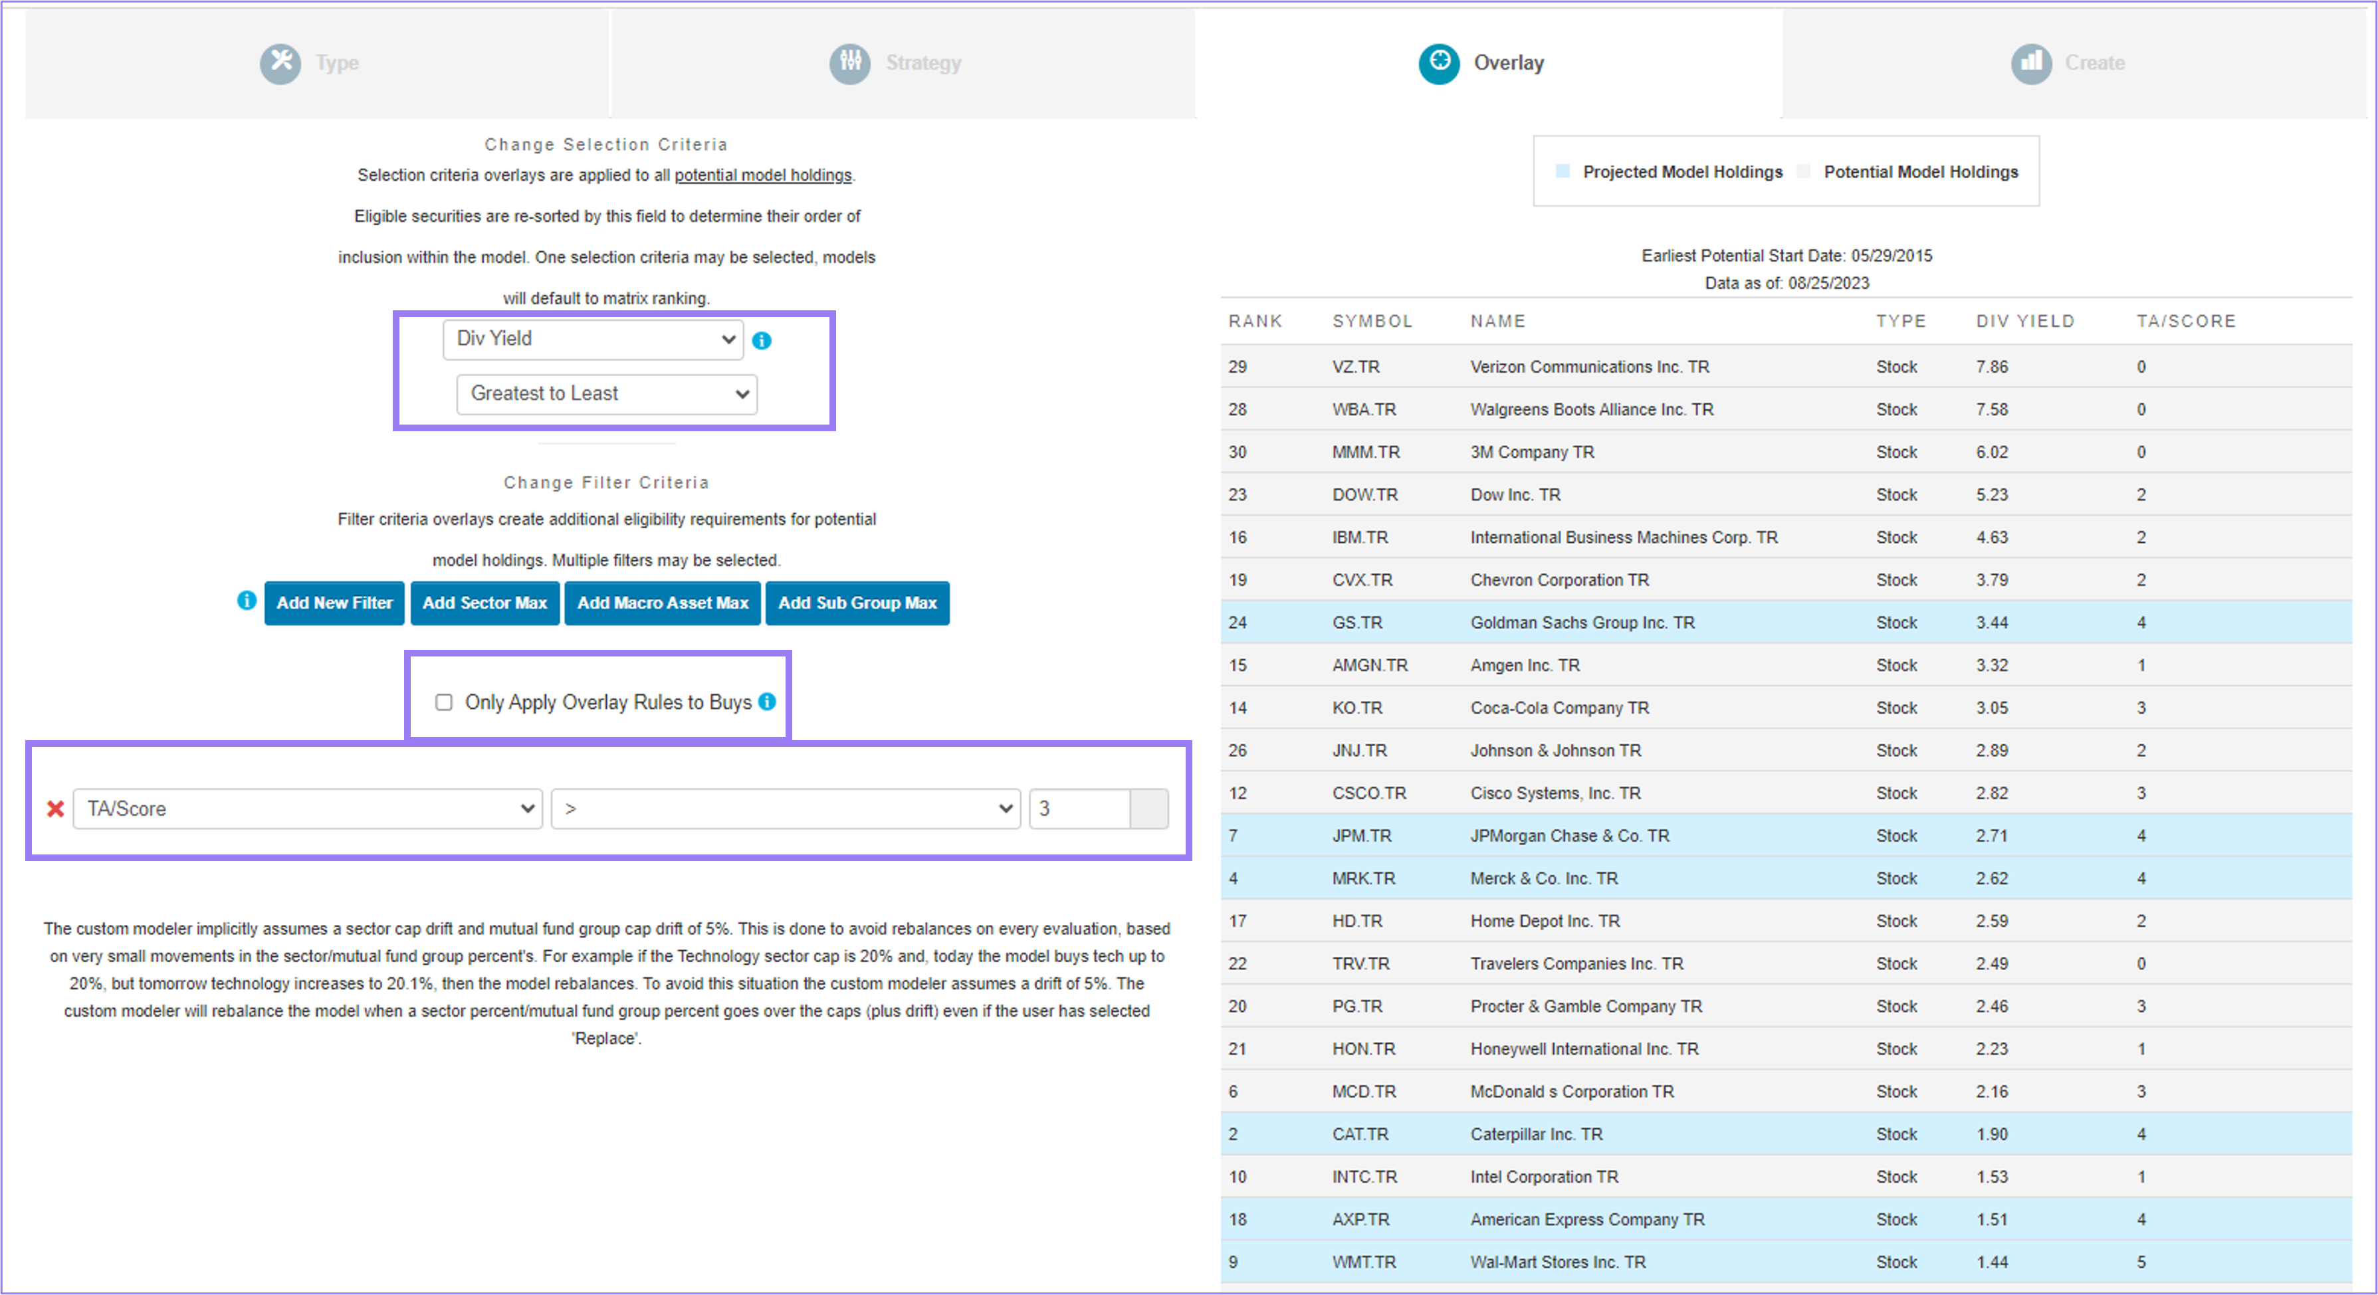2378x1295 pixels.
Task: Click the Overlay step target icon
Action: coord(1439,64)
